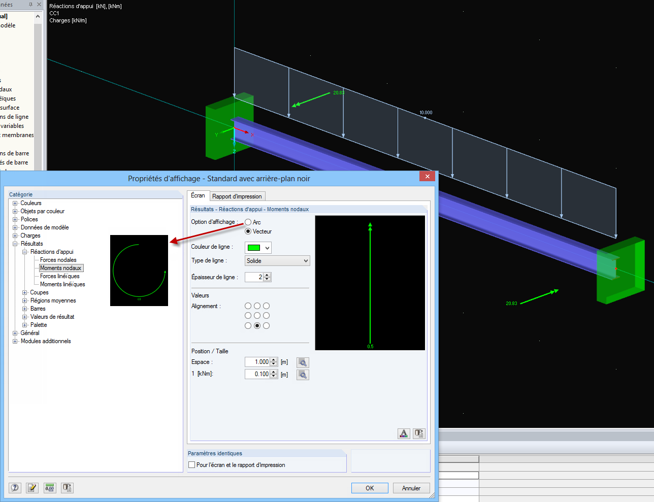Collapse the Réactions d'appui node

(x=25, y=252)
